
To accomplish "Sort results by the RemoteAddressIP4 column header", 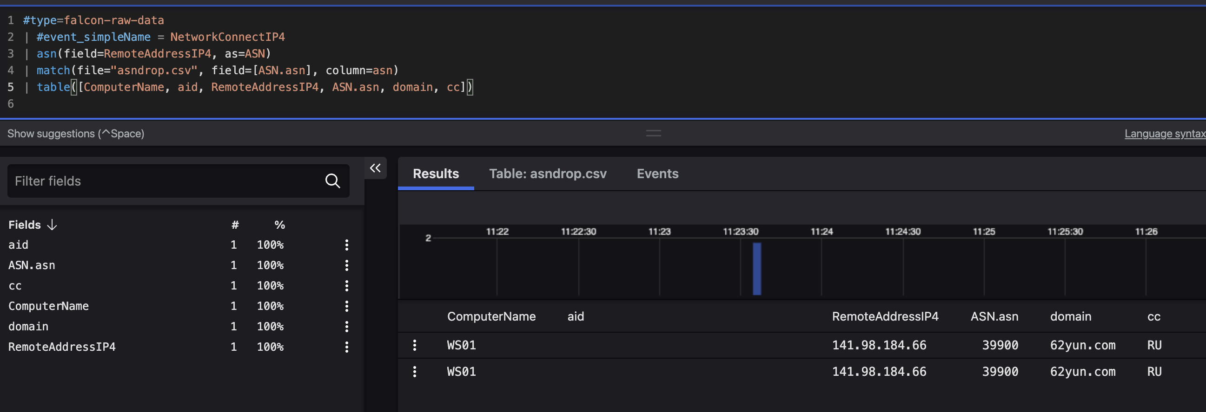I will pyautogui.click(x=885, y=317).
